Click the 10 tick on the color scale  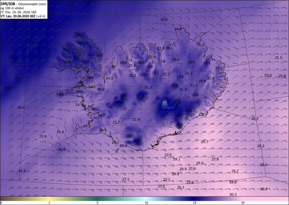pos(146,203)
